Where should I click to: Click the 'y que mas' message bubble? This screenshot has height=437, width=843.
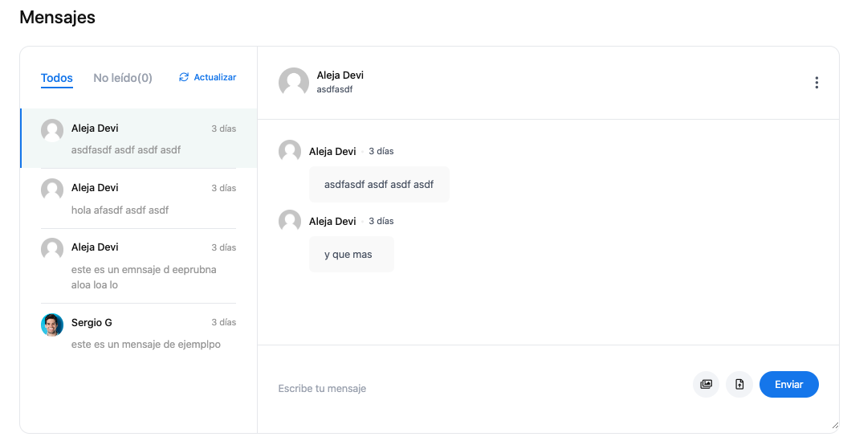tap(352, 254)
